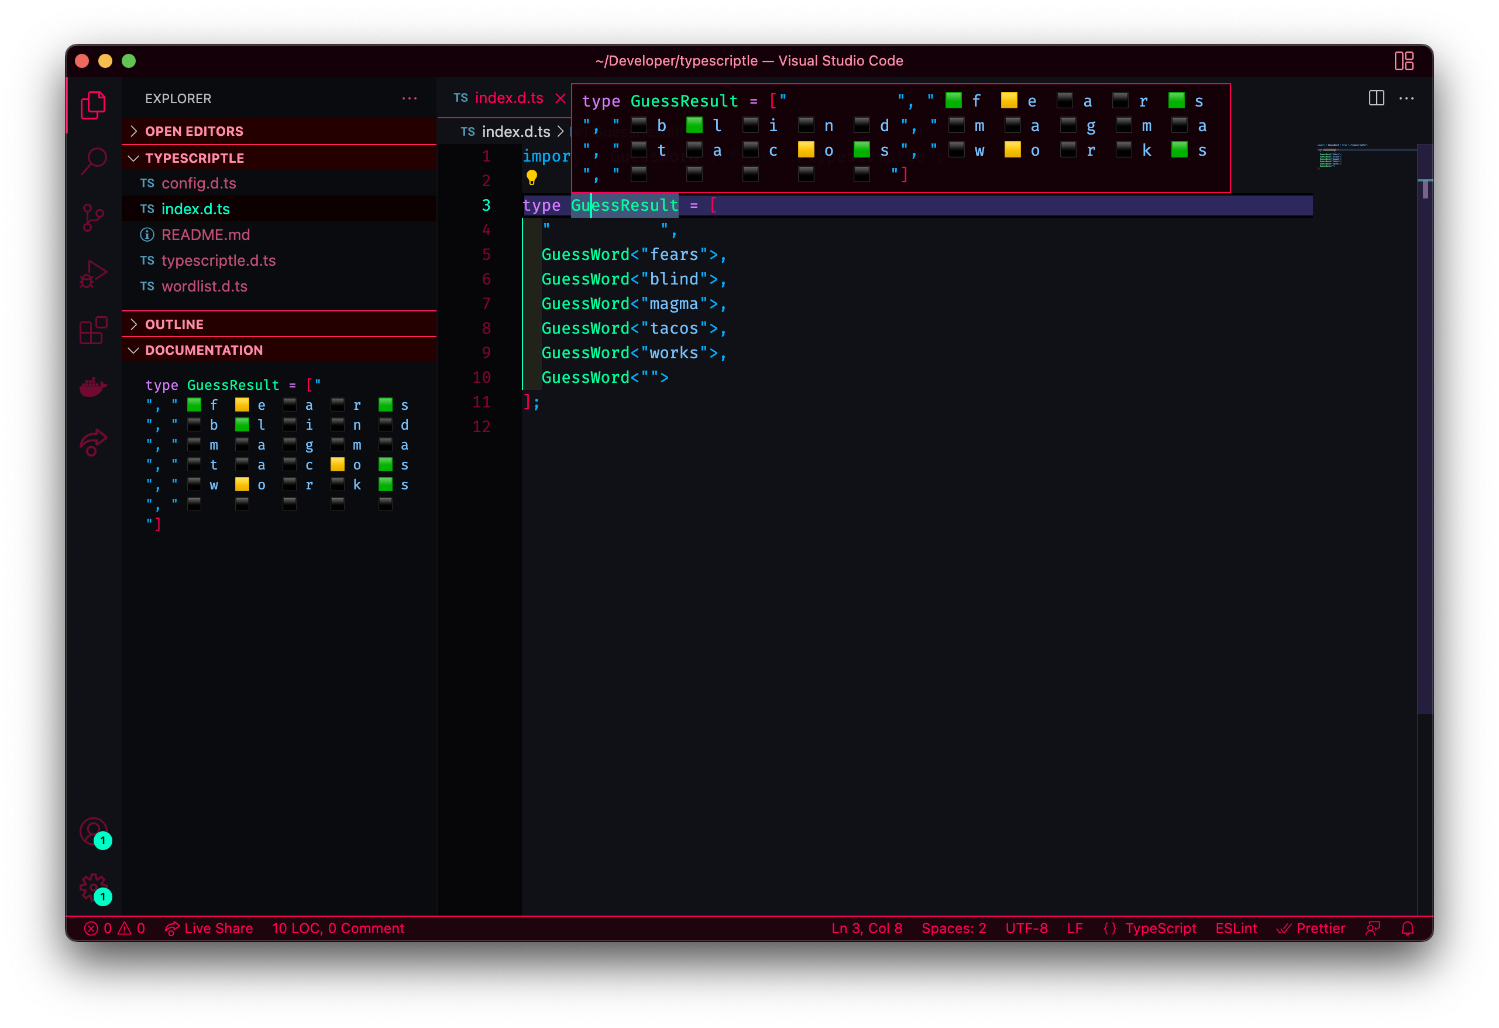Click Live Share in the status bar
1499x1028 pixels.
point(209,928)
